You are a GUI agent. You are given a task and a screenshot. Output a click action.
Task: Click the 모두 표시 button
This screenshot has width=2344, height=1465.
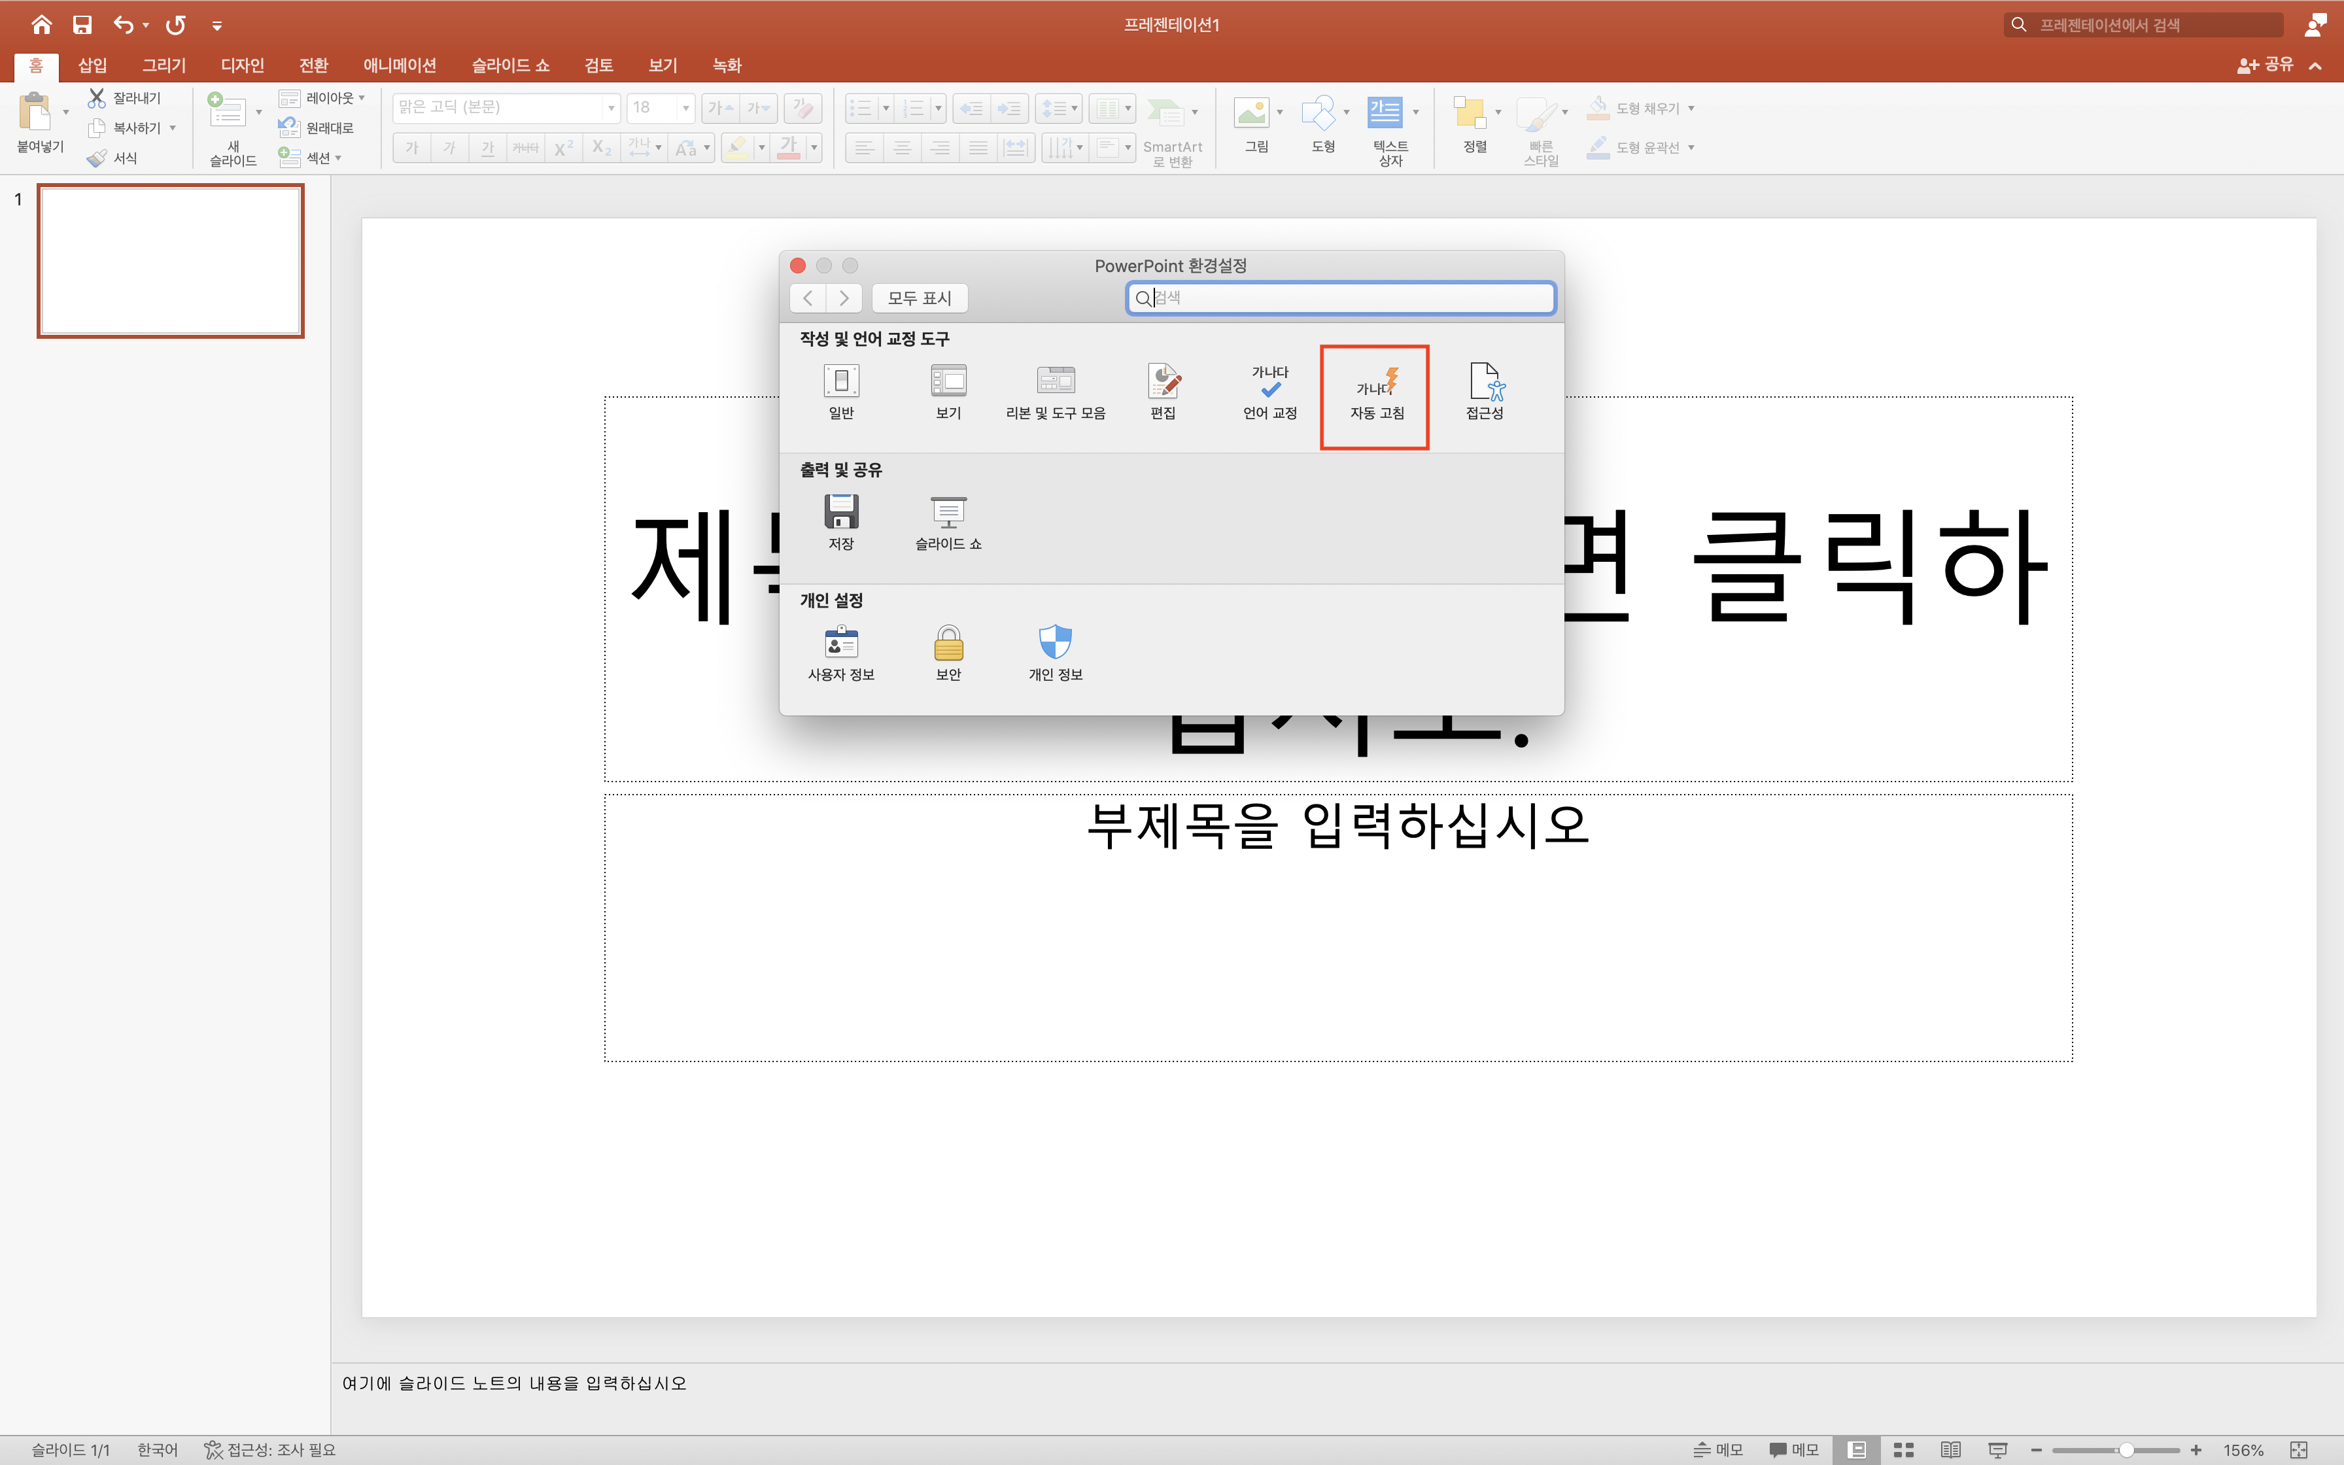919,298
